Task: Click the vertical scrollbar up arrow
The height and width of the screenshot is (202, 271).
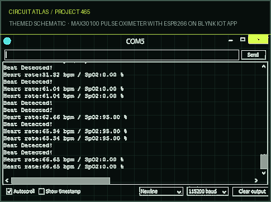Action: [x=264, y=66]
